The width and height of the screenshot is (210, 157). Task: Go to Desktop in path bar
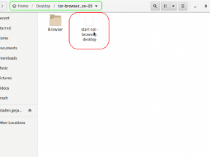[x=43, y=6]
